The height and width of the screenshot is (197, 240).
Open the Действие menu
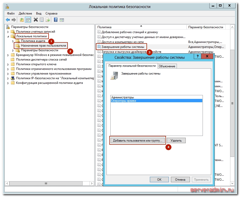click(25, 13)
